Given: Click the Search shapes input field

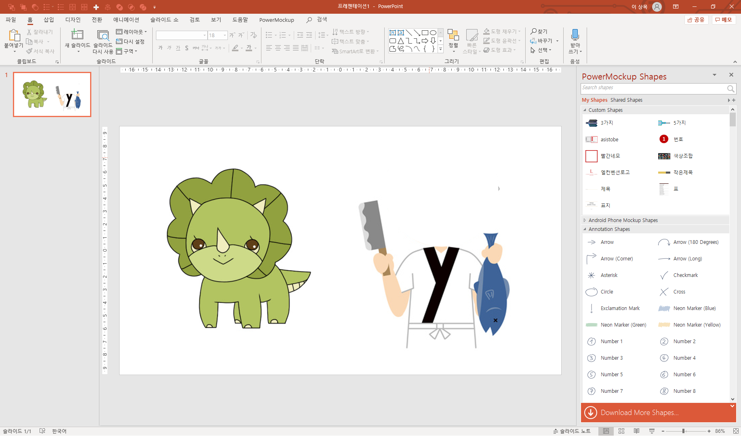Looking at the screenshot, I should click(653, 88).
